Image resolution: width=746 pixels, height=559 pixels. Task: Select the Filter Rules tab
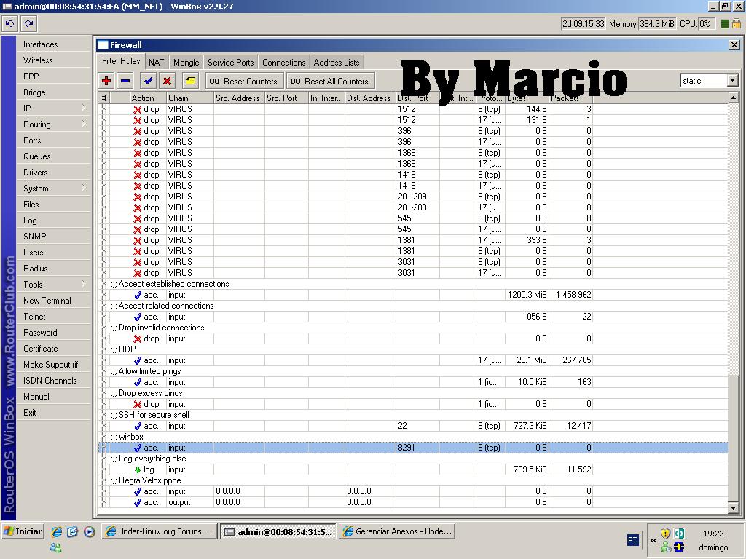[x=121, y=61]
